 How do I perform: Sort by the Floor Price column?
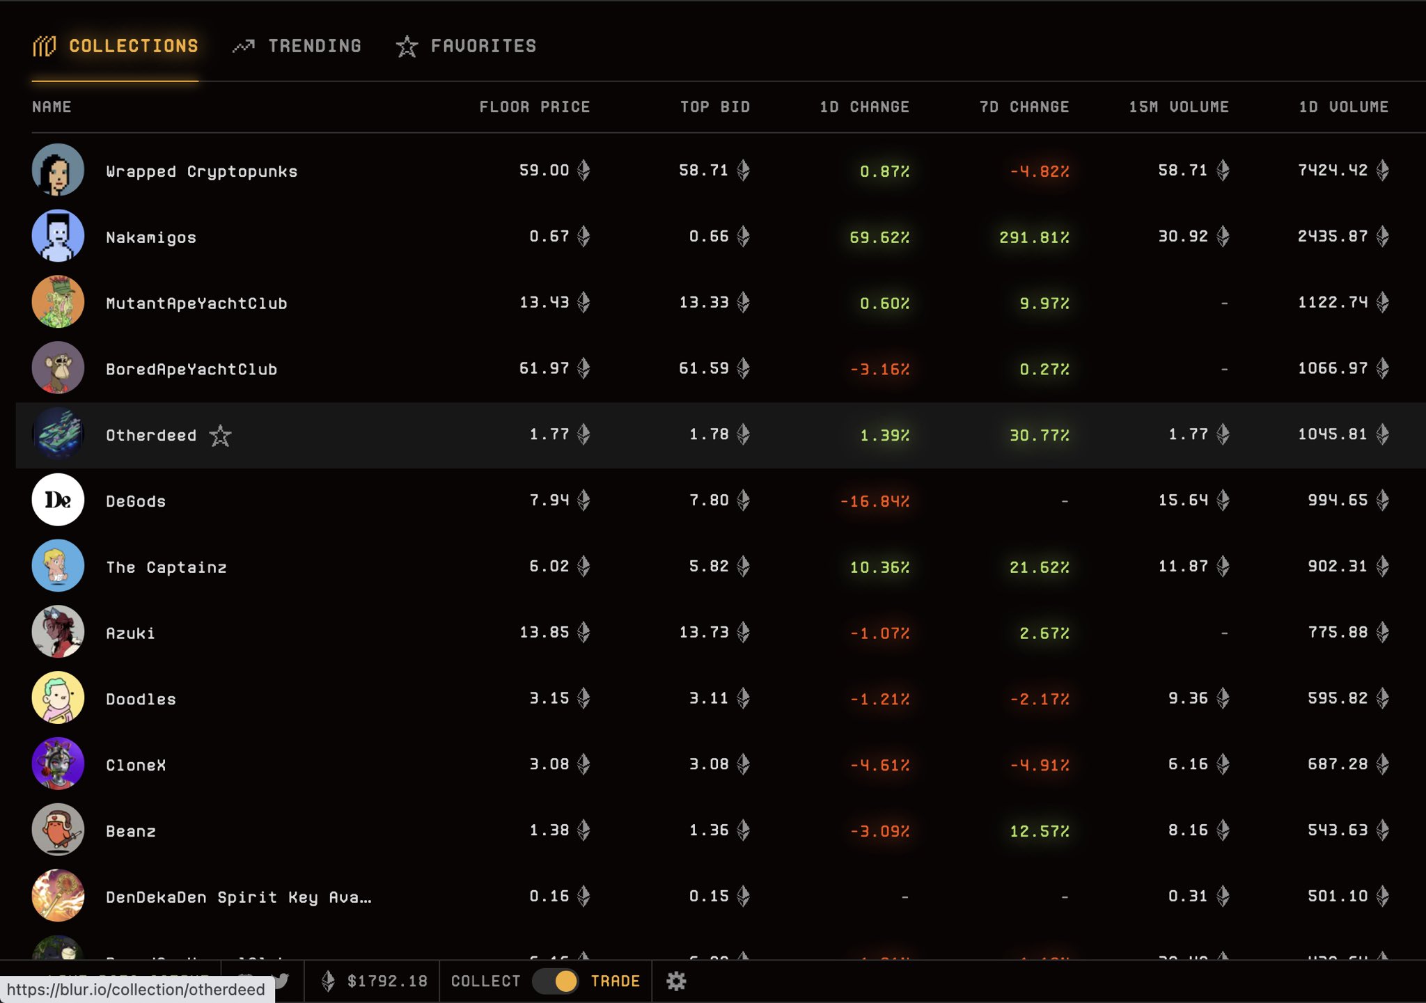click(534, 107)
